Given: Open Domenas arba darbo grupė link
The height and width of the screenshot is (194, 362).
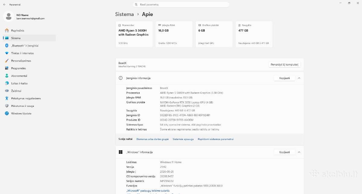Looking at the screenshot, I should pyautogui.click(x=152, y=139).
